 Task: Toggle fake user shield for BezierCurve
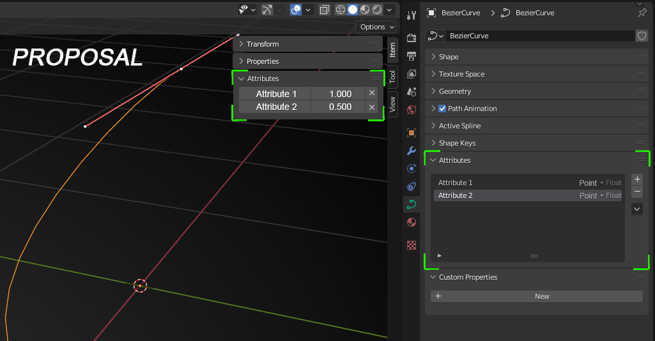(642, 36)
